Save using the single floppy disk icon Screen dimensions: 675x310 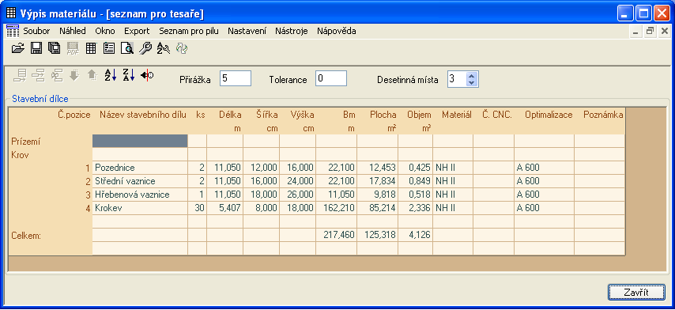tap(36, 48)
